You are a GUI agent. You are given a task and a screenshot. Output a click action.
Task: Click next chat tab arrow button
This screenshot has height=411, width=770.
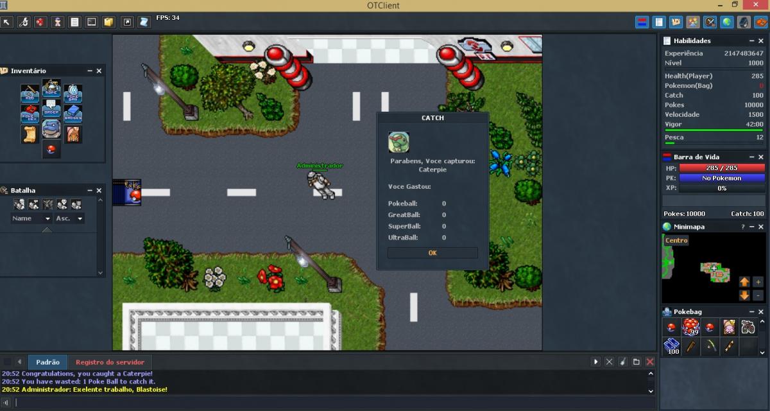point(596,362)
